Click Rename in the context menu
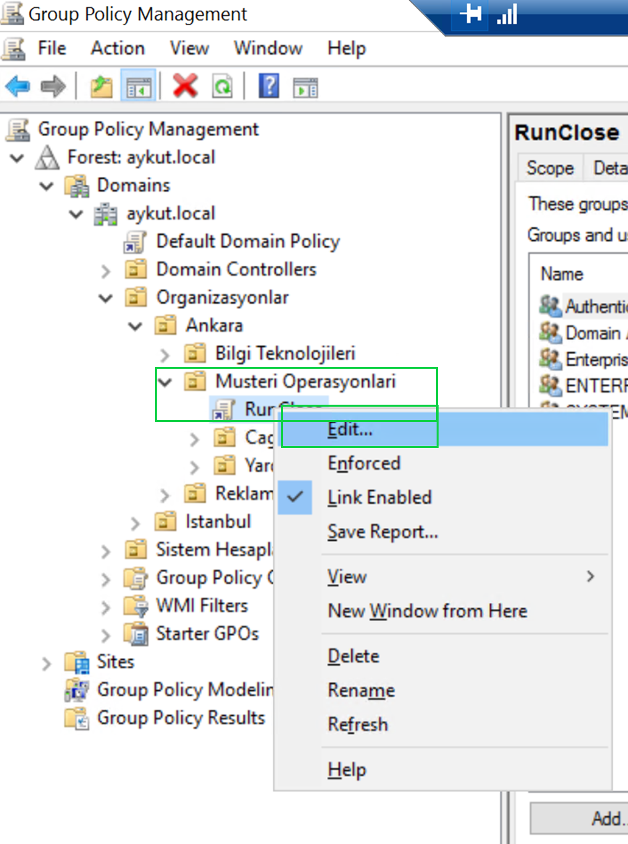628x844 pixels. pos(361,690)
